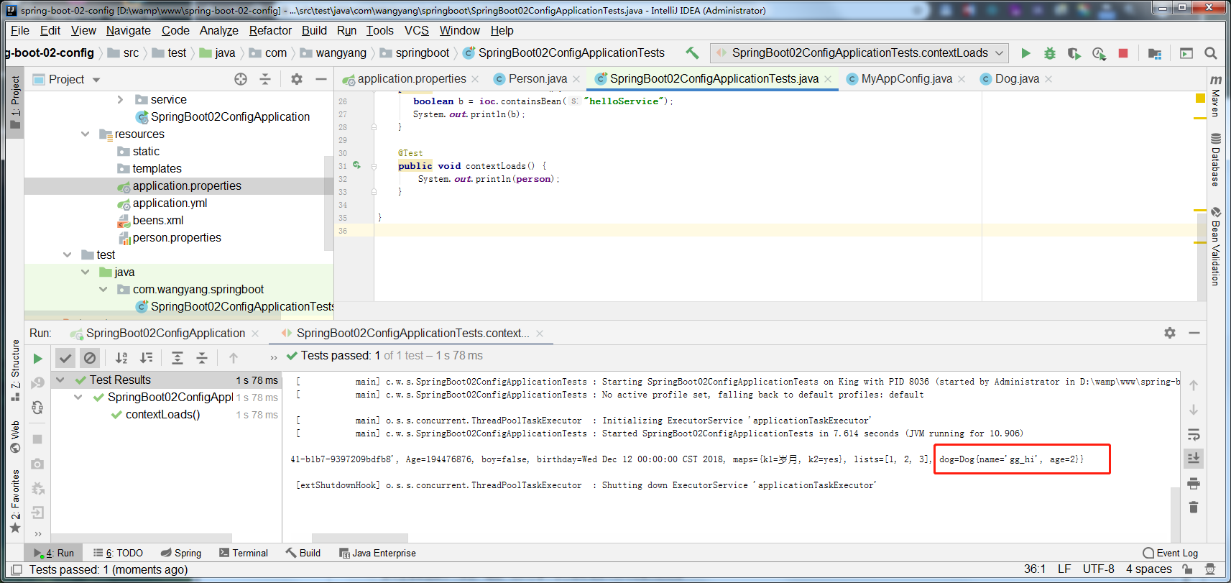This screenshot has width=1231, height=583.
Task: Collapse Test Results root node
Action: tap(60, 380)
